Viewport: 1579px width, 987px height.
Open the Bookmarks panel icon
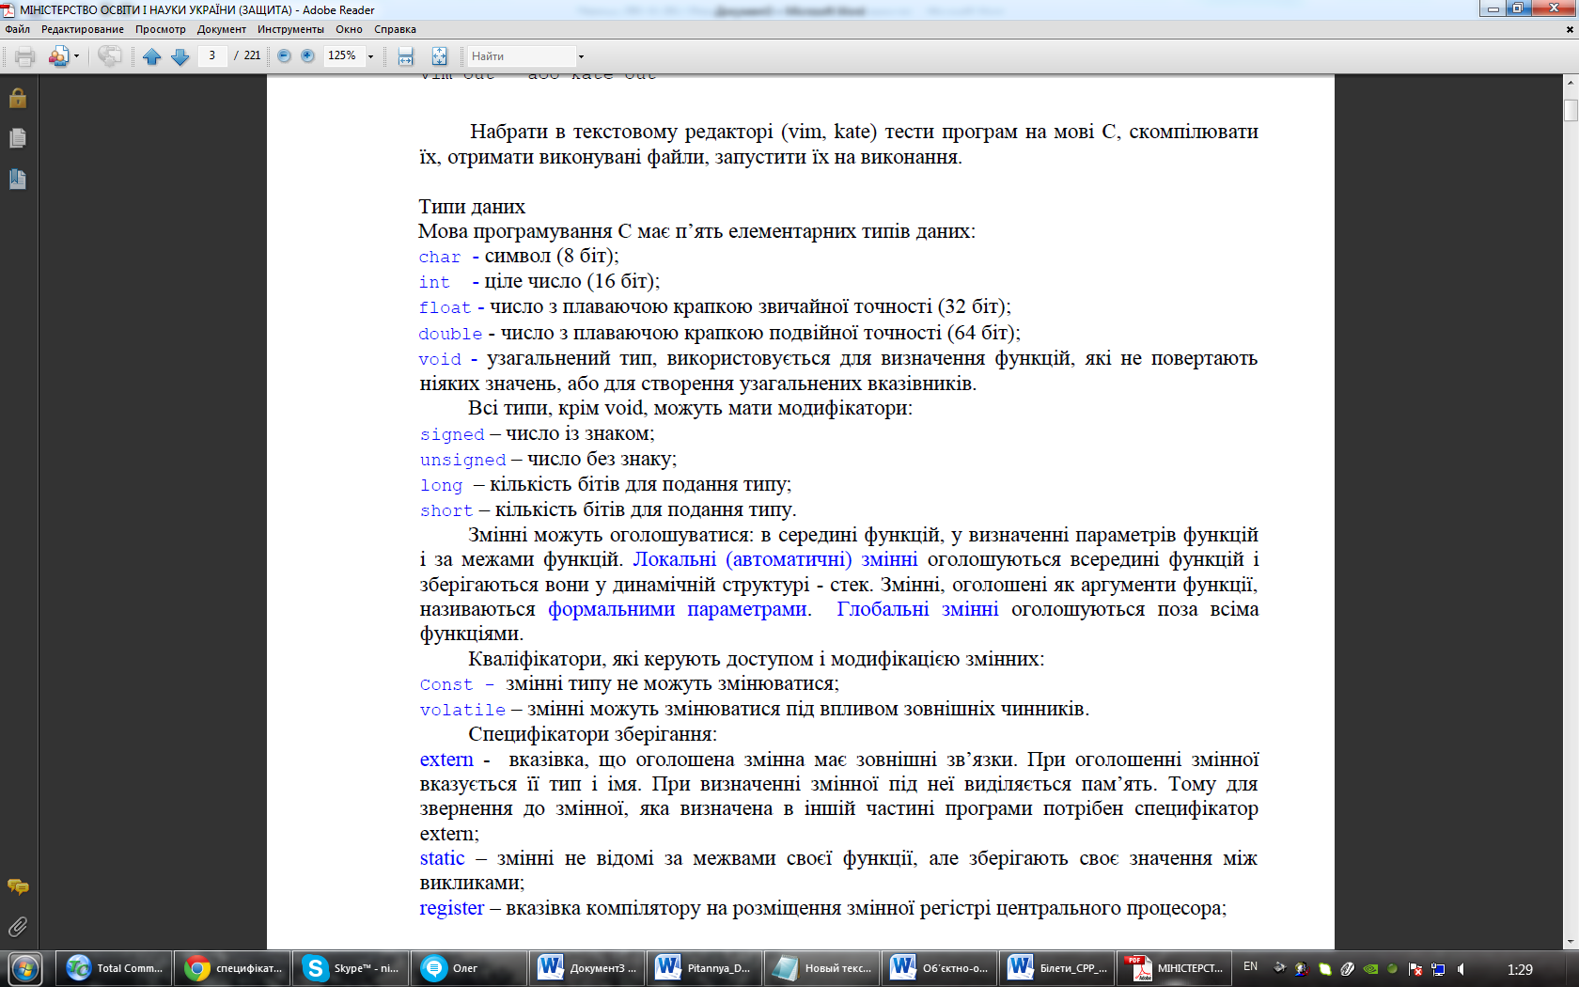click(x=17, y=179)
